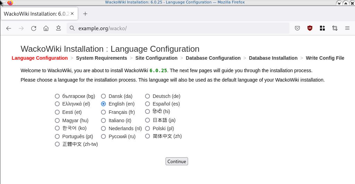Click the System Requirements step

point(101,58)
